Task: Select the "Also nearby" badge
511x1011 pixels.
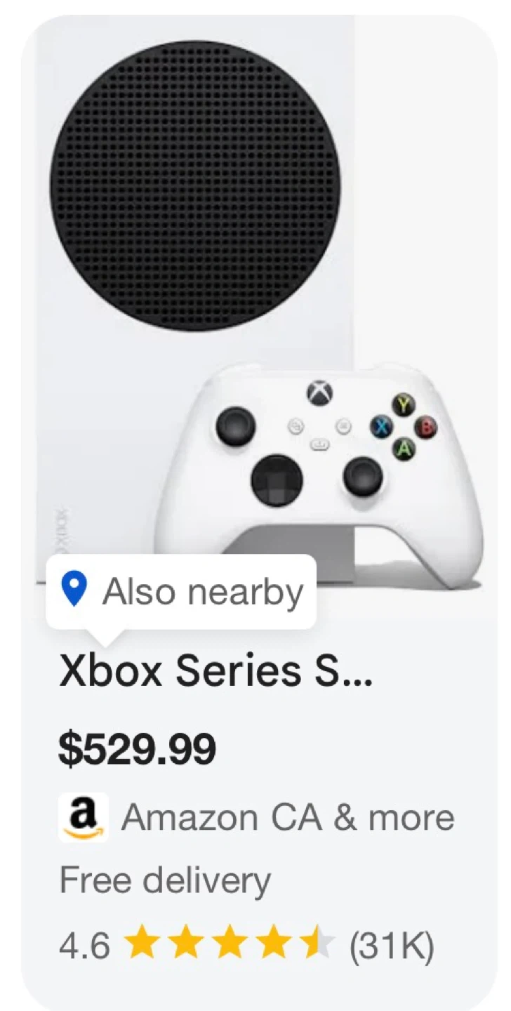Action: [x=181, y=591]
